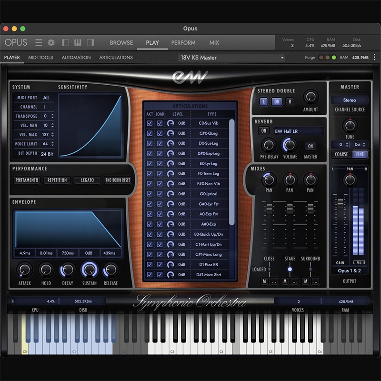
Task: Adjust the Stage mix Pan knob
Action: 290,180
